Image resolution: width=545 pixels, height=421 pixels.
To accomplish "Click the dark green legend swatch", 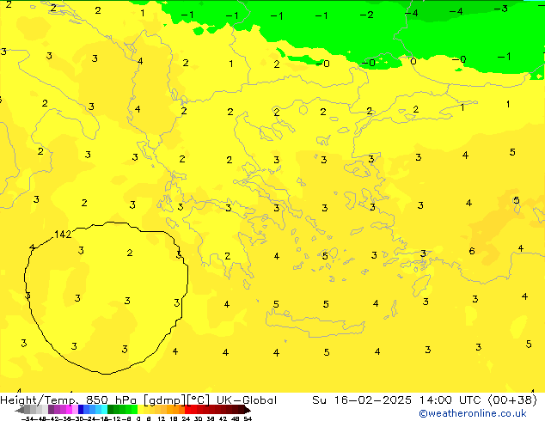I will pos(111,409).
